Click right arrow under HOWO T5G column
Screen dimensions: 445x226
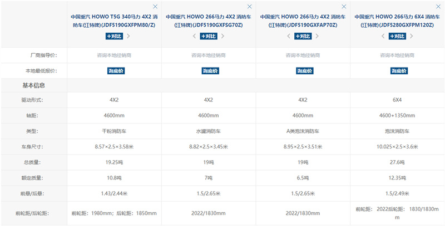(x=129, y=36)
